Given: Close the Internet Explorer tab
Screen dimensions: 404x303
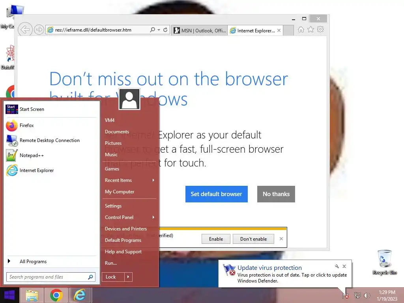Looking at the screenshot, I should point(279,31).
